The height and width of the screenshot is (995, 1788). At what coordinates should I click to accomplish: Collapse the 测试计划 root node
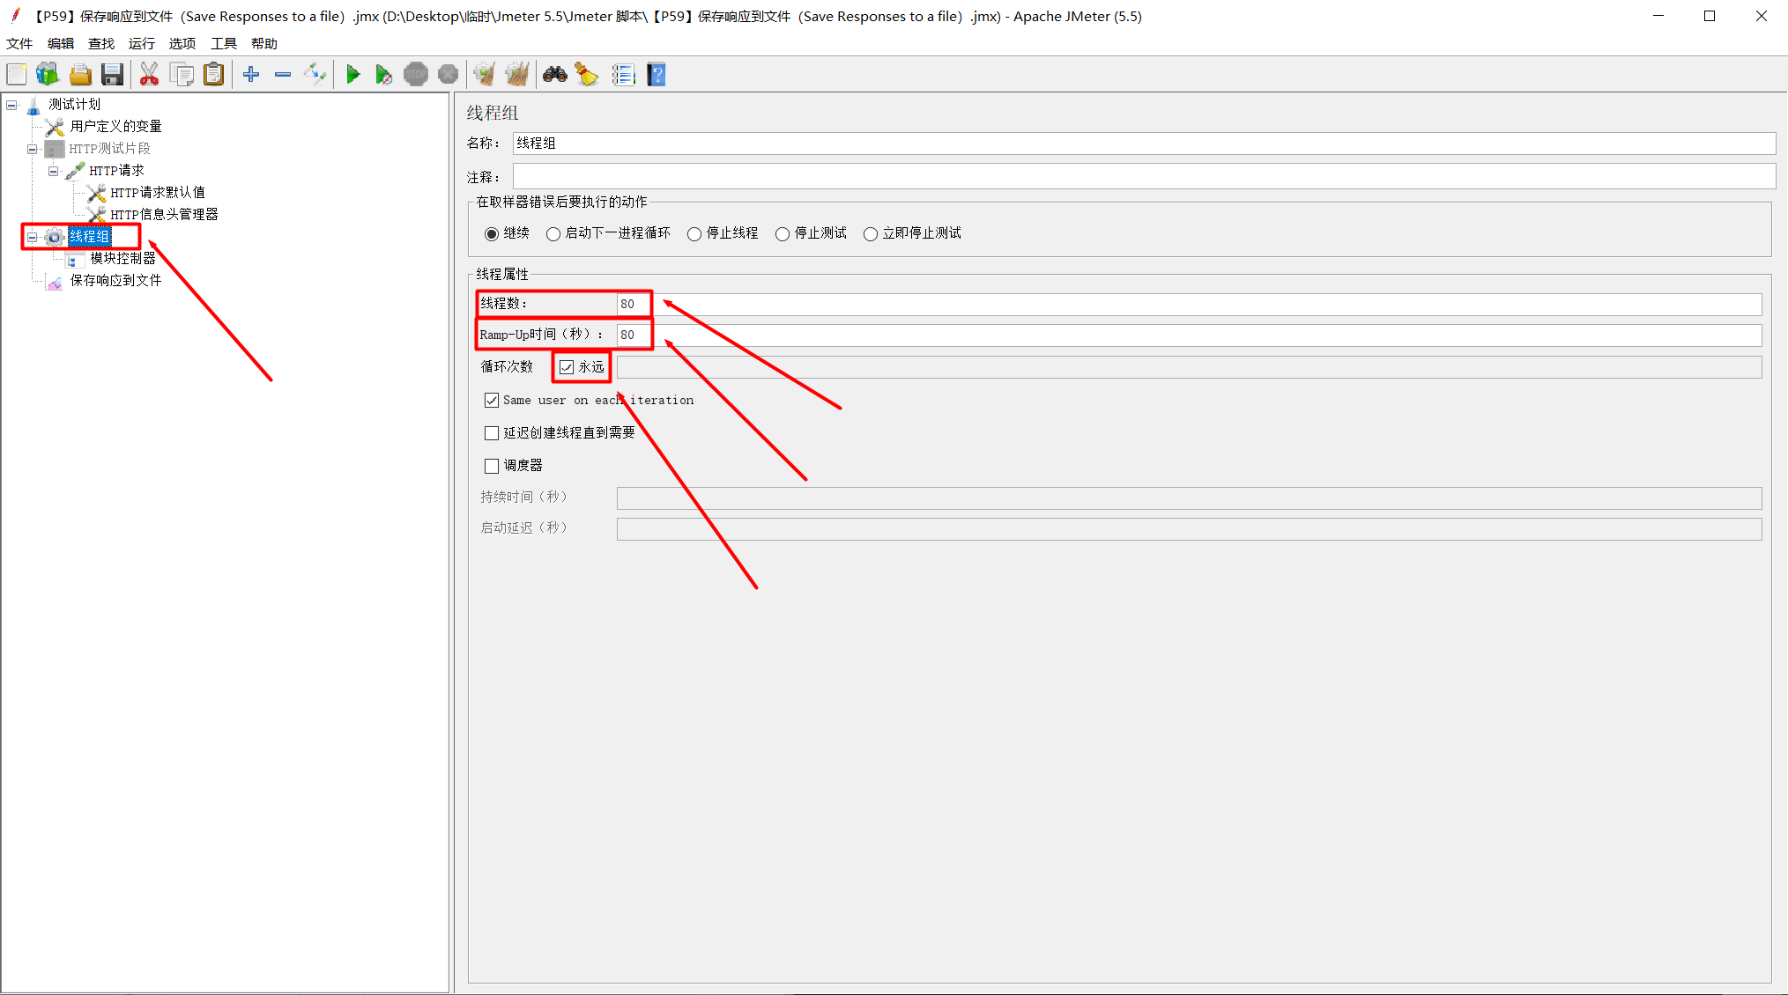11,105
